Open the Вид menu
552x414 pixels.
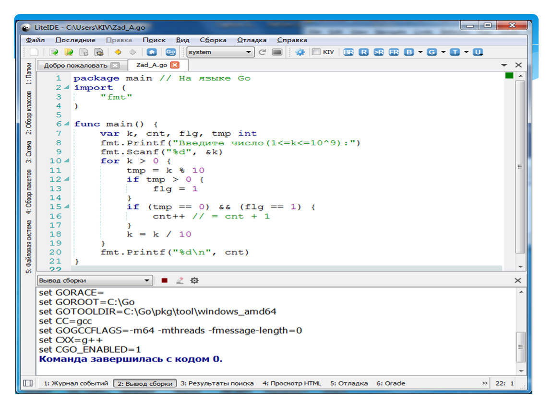pos(183,40)
